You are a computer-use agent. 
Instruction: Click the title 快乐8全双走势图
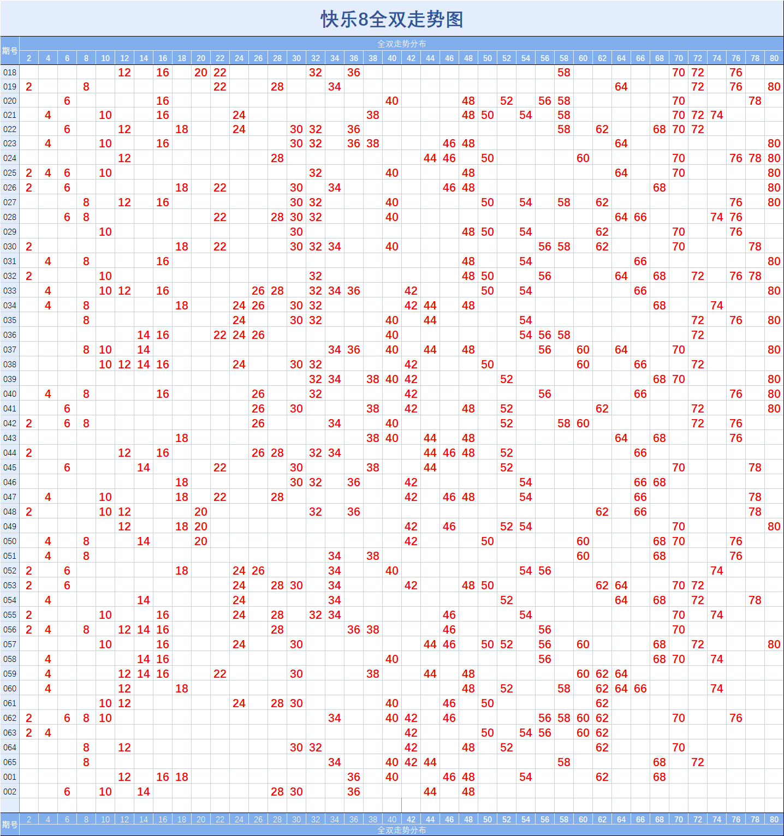coord(392,19)
